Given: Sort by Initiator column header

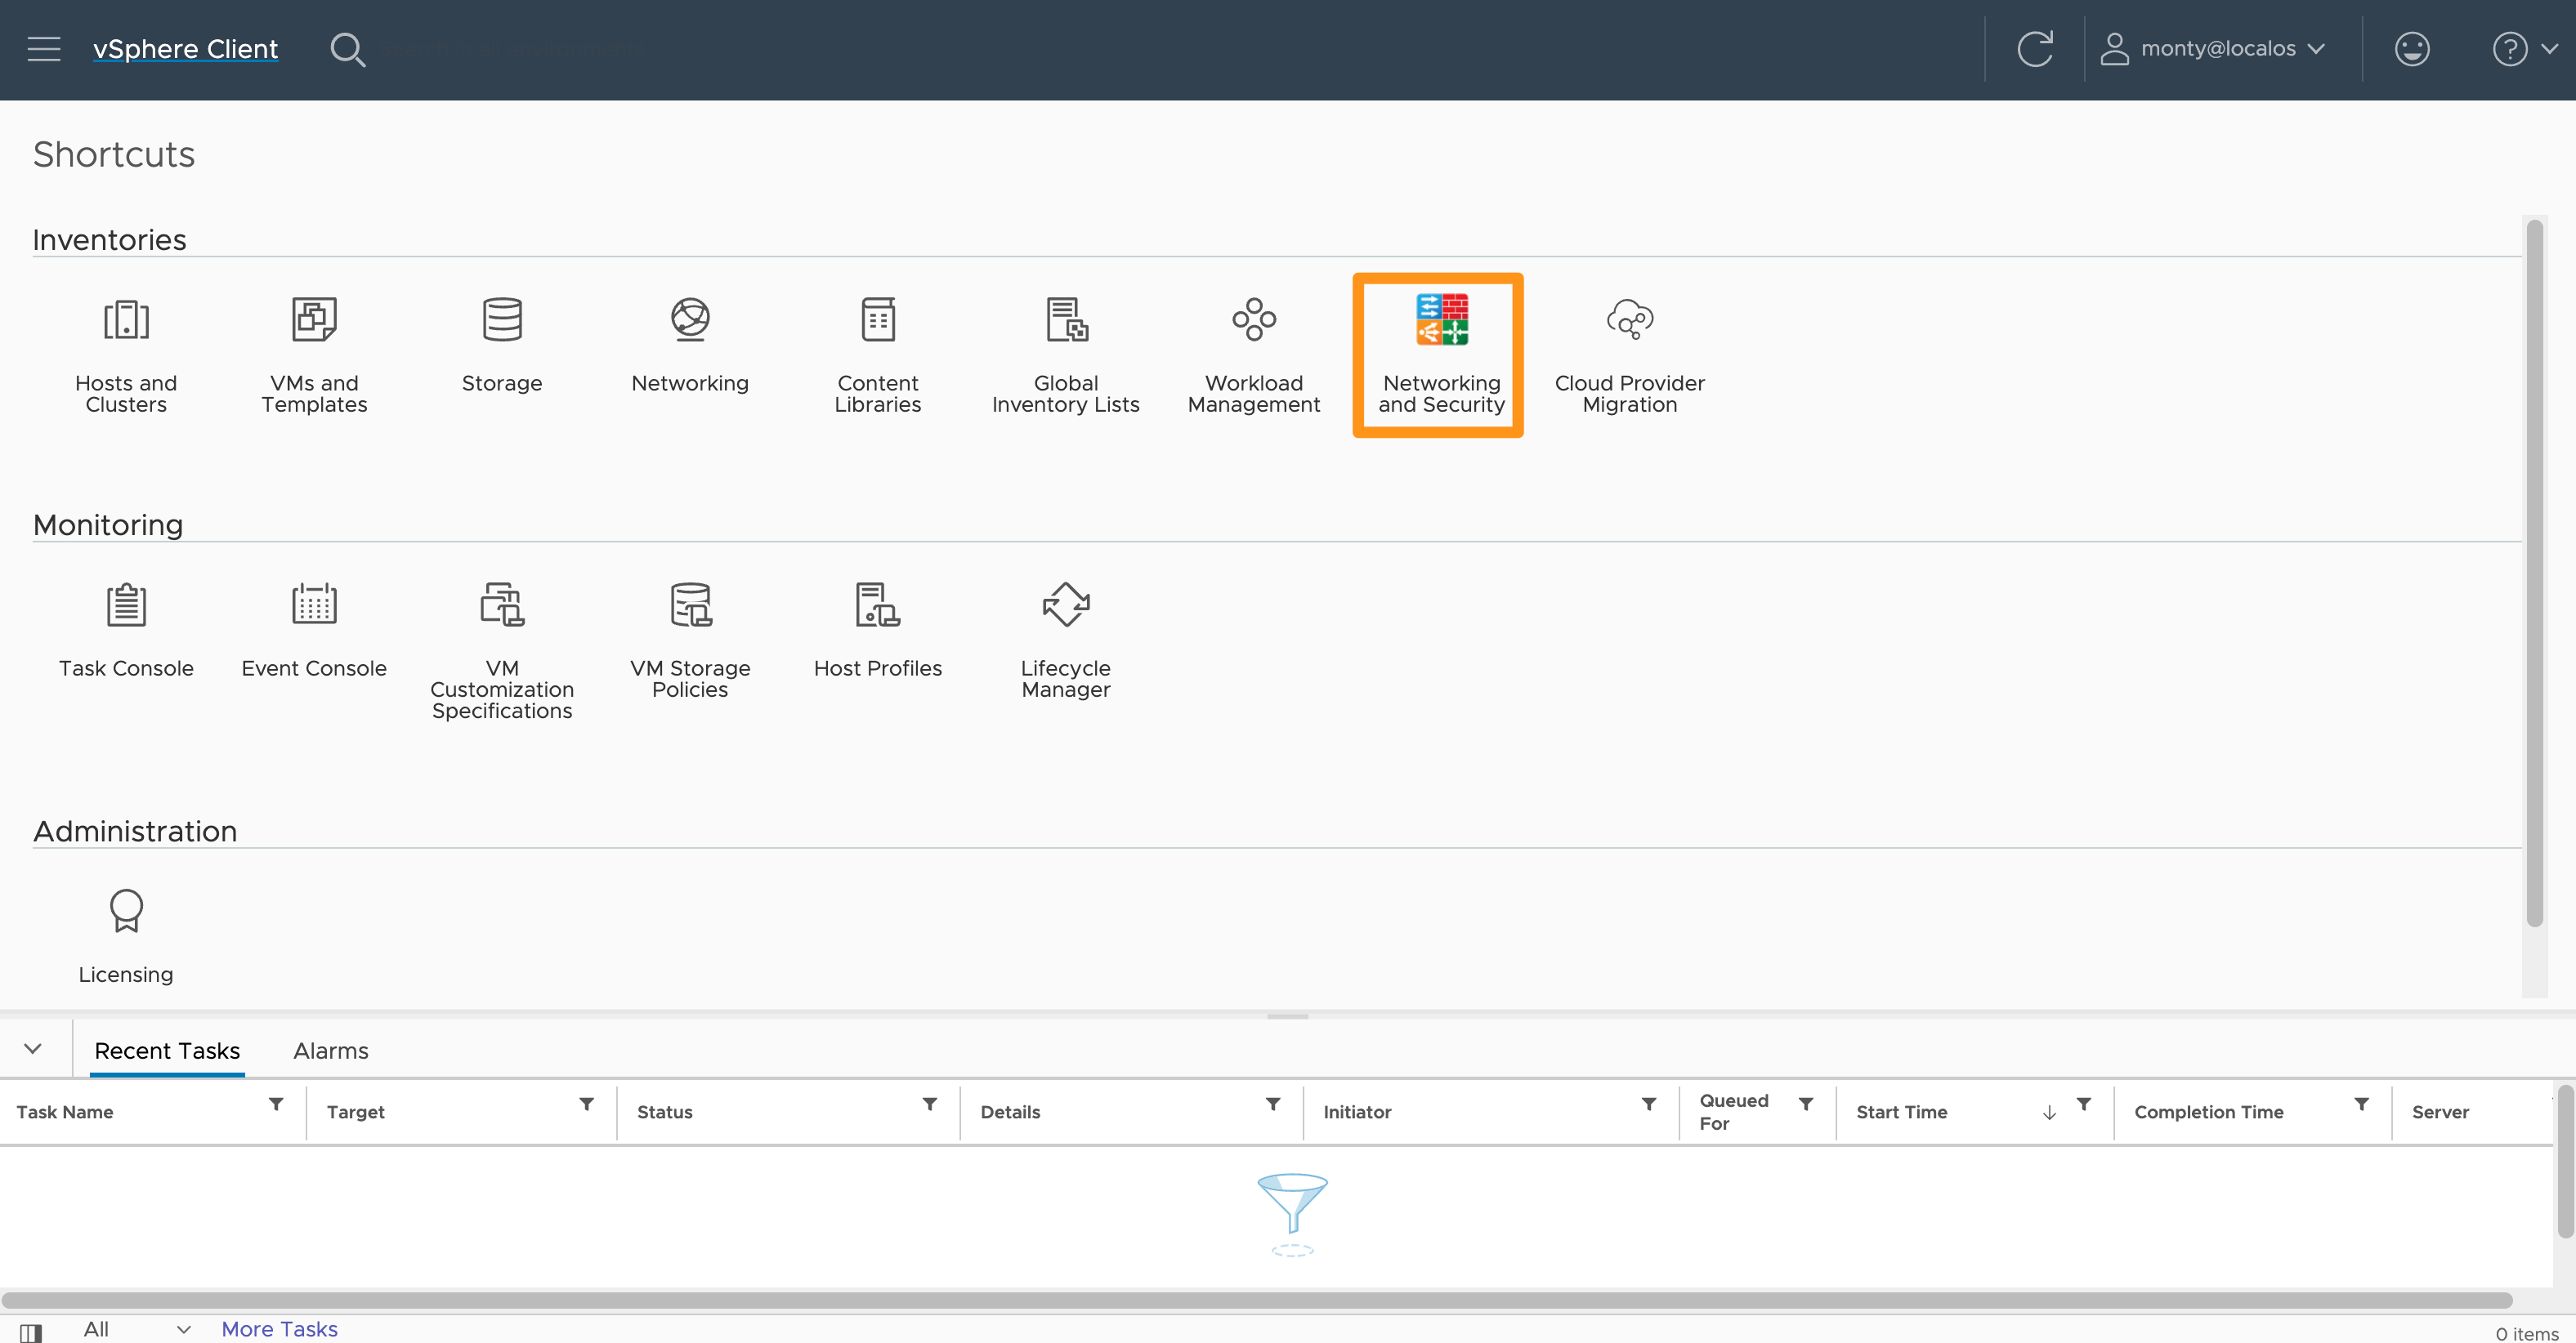Looking at the screenshot, I should point(1357,1112).
